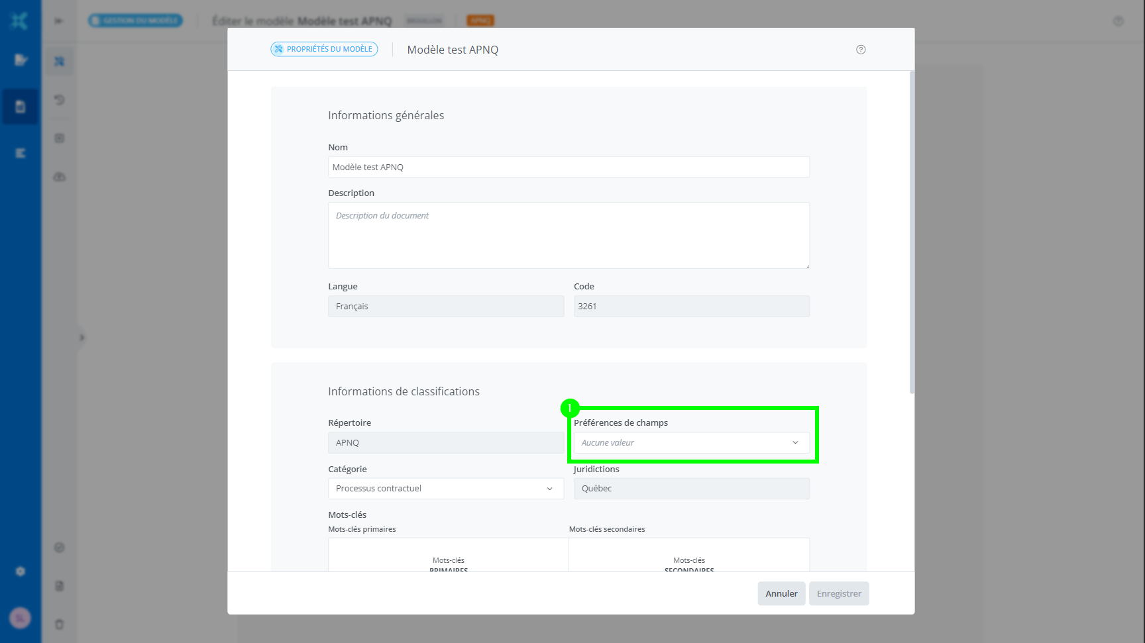The width and height of the screenshot is (1145, 643).
Task: Open the Catégorie dropdown showing Processus contractuel
Action: 445,489
